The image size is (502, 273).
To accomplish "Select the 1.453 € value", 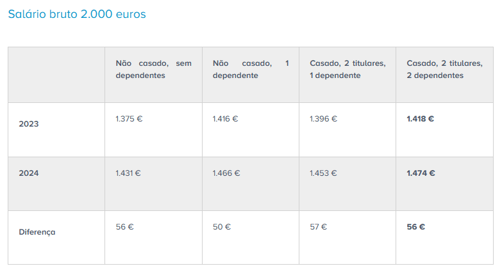I will (x=323, y=173).
